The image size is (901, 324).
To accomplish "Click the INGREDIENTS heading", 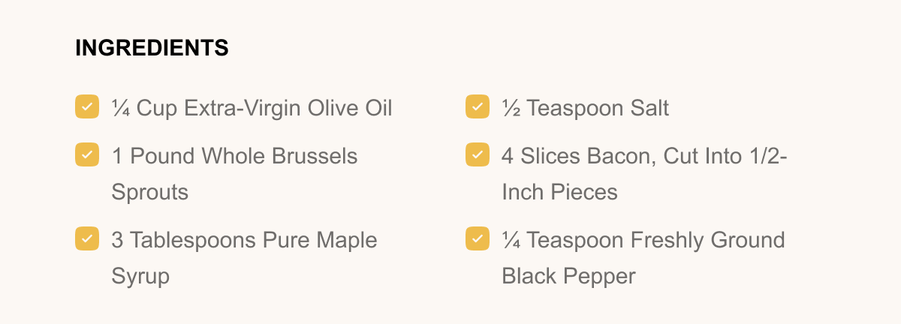I will pyautogui.click(x=152, y=48).
